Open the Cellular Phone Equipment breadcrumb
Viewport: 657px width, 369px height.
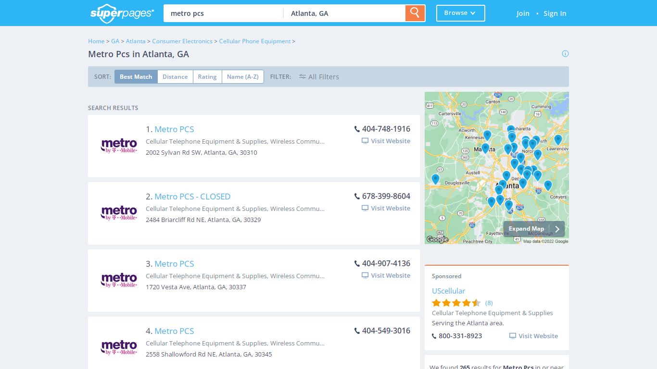[x=255, y=41]
